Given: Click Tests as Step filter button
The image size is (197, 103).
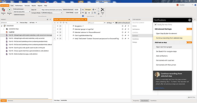Looking at the screenshot, I should click(23, 23).
